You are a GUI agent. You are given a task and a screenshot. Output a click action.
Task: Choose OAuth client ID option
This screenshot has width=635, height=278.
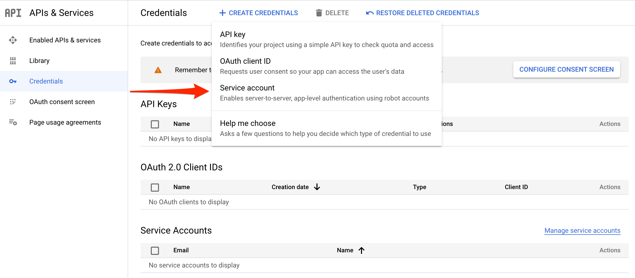[x=327, y=66]
